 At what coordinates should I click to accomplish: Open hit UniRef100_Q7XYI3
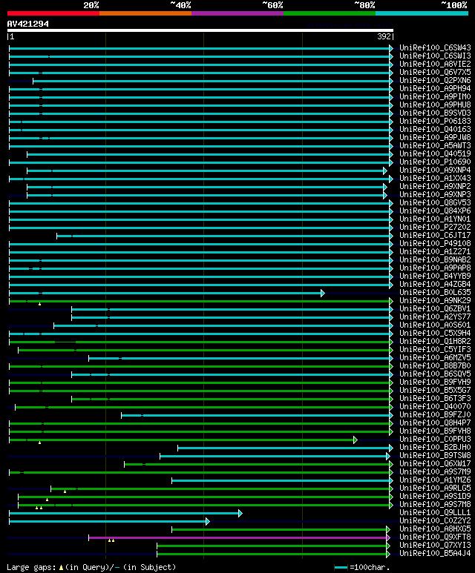pyautogui.click(x=435, y=546)
